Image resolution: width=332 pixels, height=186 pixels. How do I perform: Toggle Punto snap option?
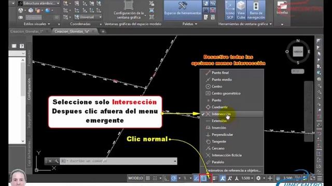tap(232, 100)
